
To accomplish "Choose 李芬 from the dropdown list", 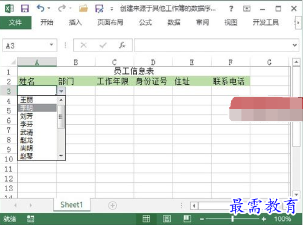I will [x=37, y=124].
